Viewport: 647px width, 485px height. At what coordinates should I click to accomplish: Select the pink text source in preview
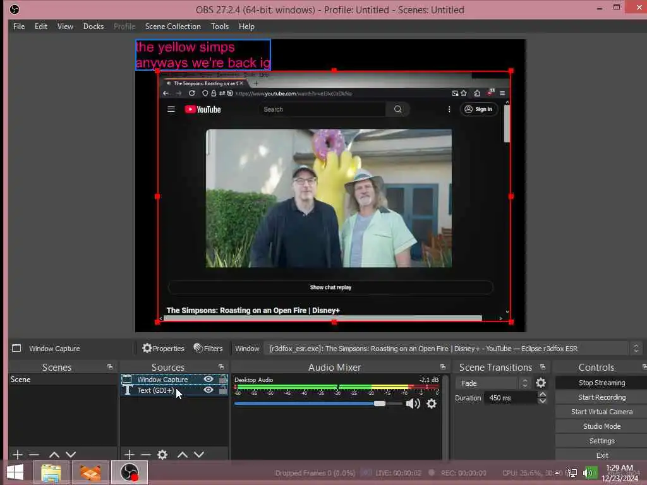pyautogui.click(x=203, y=55)
